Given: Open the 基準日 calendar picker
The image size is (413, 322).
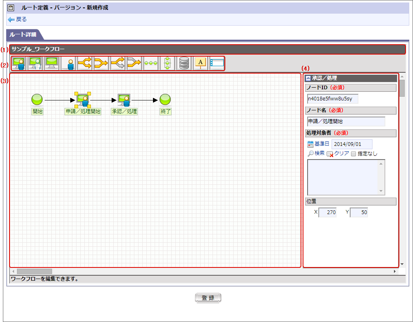Looking at the screenshot, I should coord(318,144).
